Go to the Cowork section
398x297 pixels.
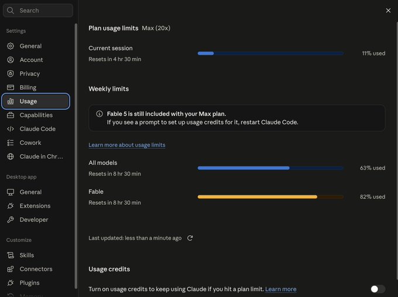(x=36, y=143)
